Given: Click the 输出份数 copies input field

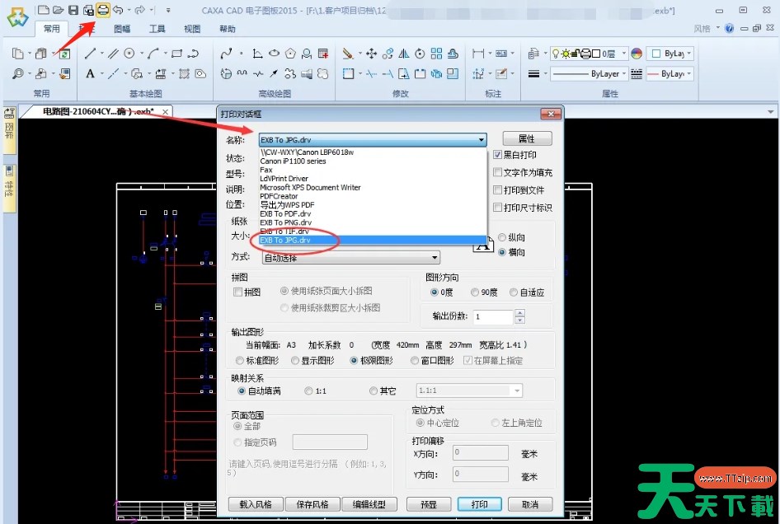Looking at the screenshot, I should point(493,316).
